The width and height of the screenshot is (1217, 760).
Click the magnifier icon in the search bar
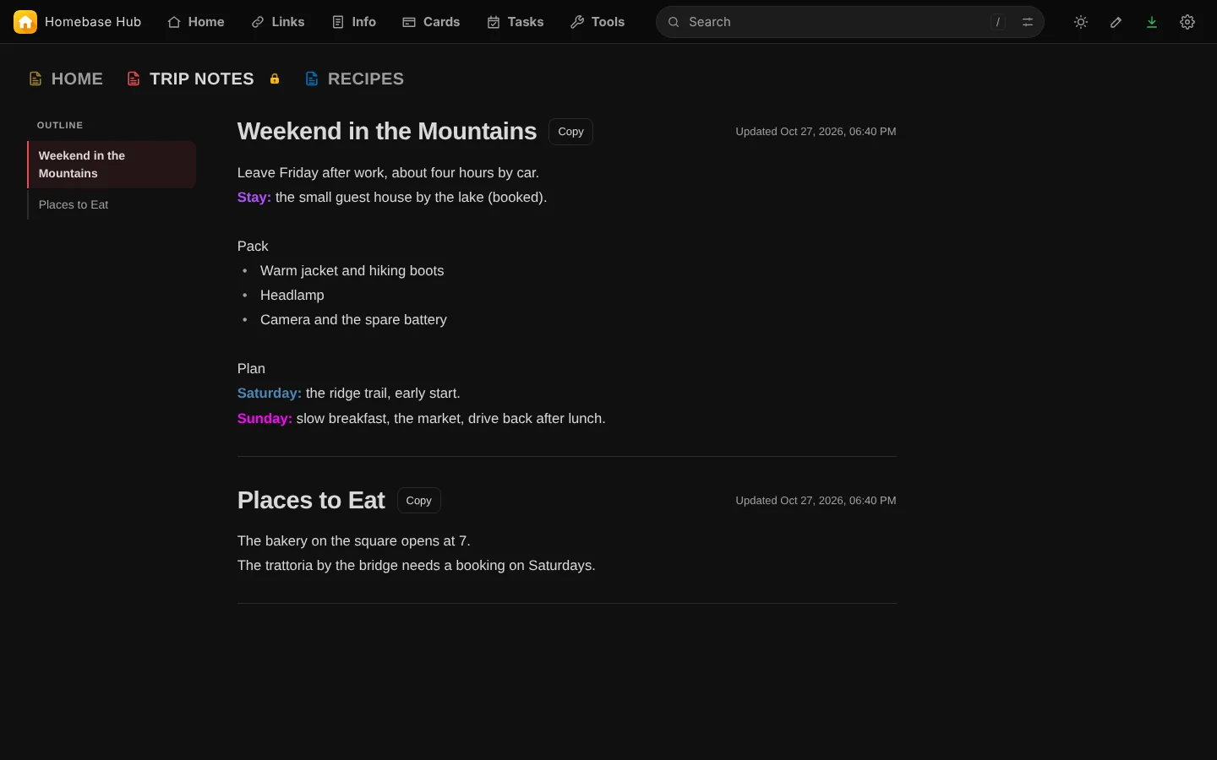[674, 22]
